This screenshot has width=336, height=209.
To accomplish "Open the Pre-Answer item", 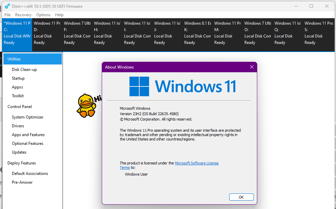I will 22,182.
